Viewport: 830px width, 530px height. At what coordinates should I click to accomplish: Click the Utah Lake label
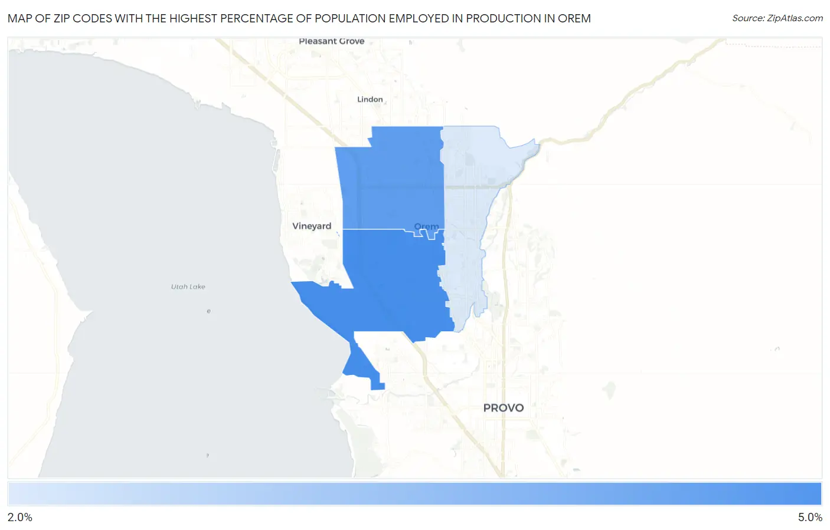(188, 287)
